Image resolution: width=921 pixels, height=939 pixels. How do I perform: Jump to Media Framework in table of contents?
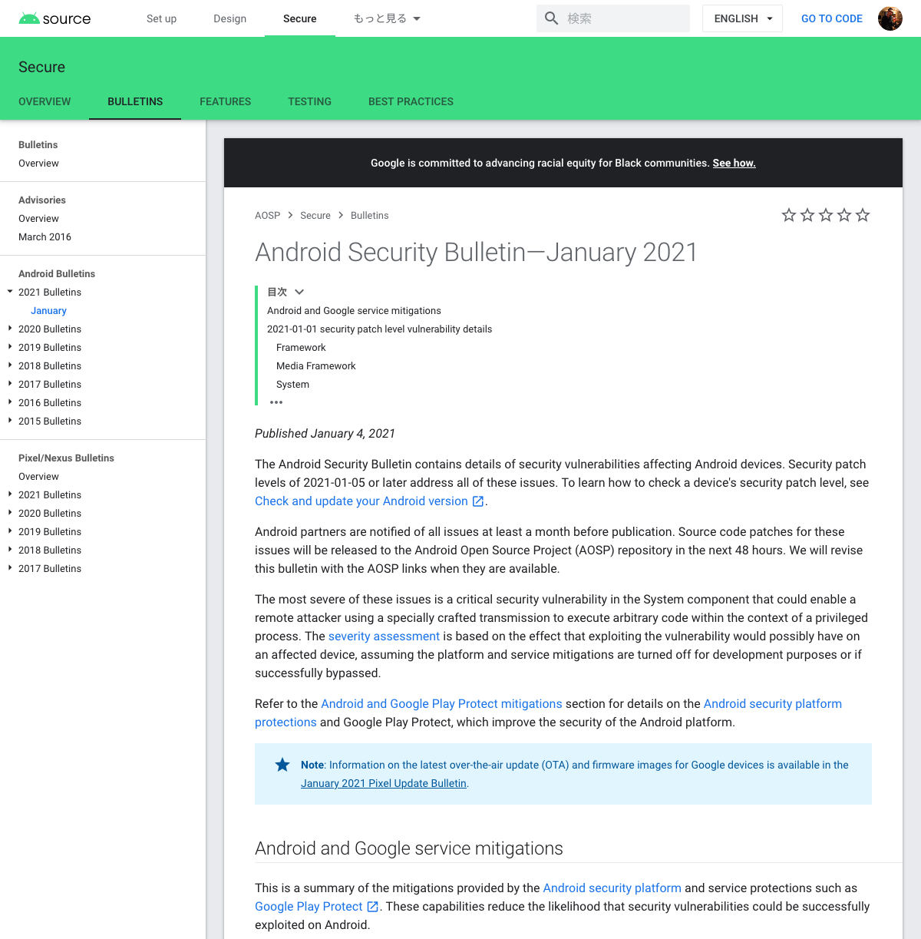tap(315, 366)
